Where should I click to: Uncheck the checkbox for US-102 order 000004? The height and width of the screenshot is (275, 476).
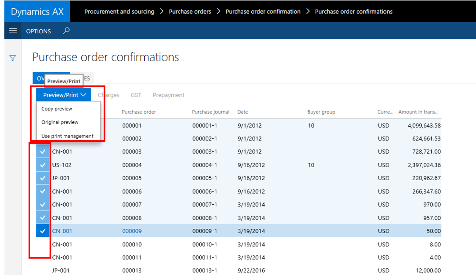pyautogui.click(x=43, y=165)
